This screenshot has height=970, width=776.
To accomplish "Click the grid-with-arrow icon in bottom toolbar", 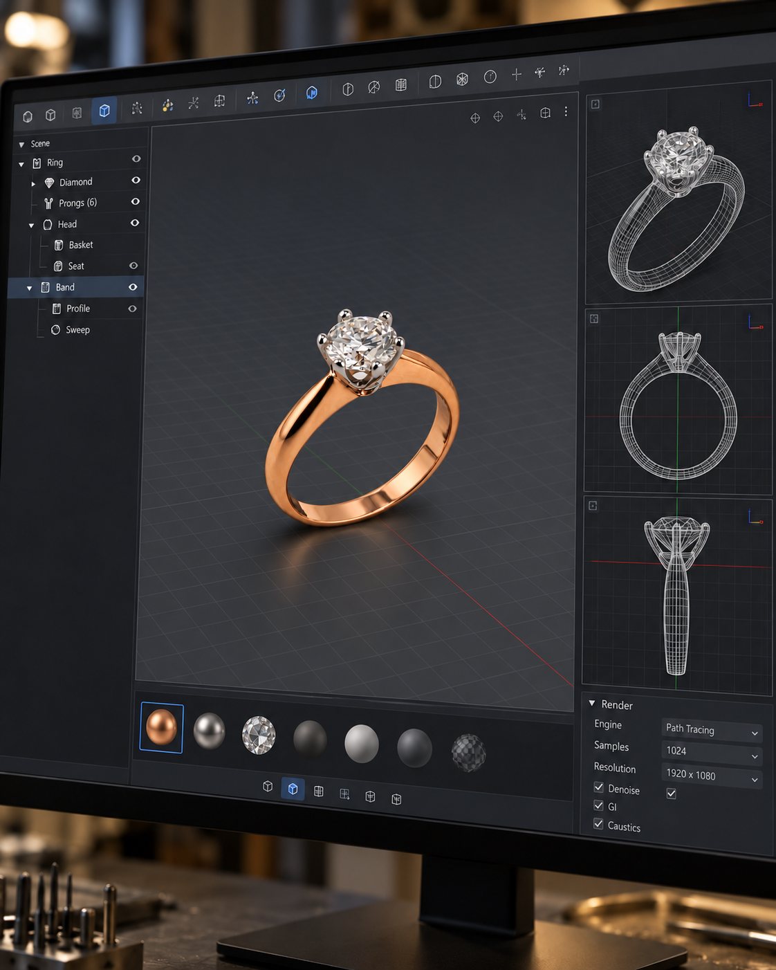I will pyautogui.click(x=344, y=794).
